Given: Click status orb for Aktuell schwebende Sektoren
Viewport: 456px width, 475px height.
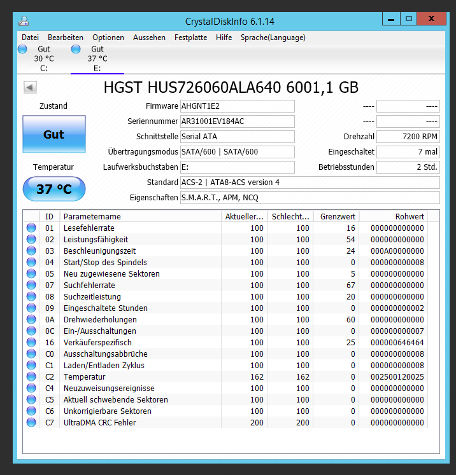Looking at the screenshot, I should pos(31,399).
